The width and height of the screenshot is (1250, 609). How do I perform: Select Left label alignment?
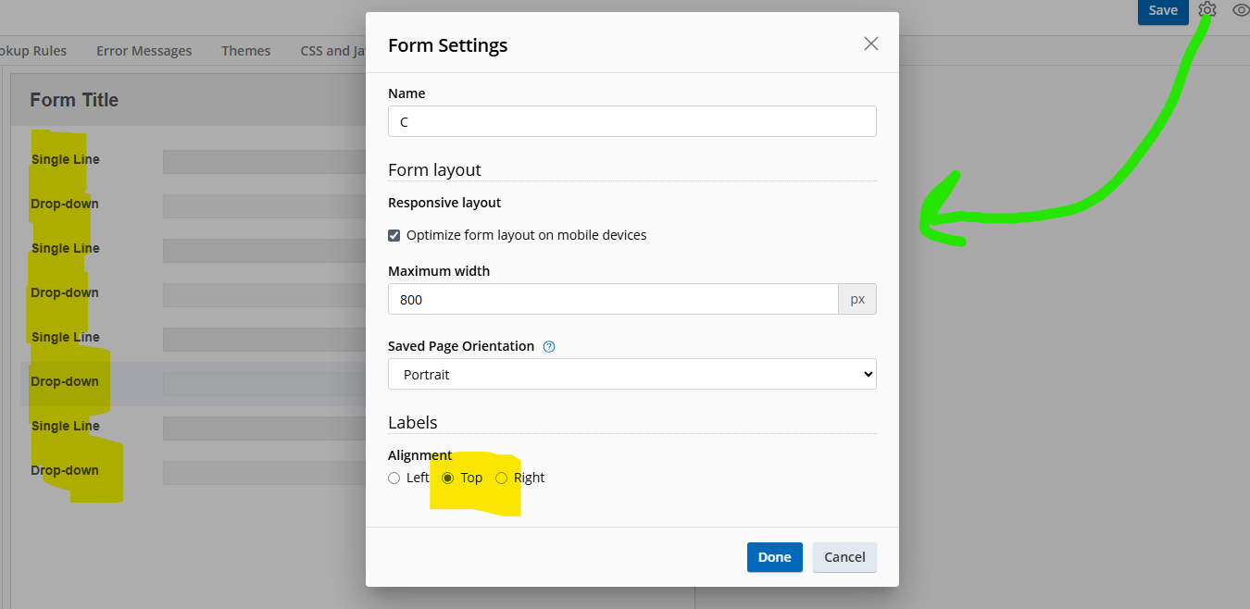point(394,478)
